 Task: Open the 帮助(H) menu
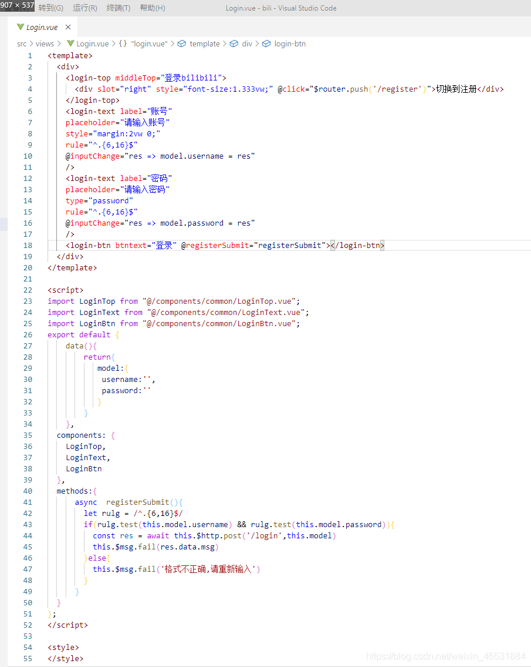point(153,8)
